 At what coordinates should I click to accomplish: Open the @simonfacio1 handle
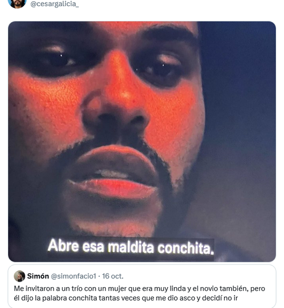[73, 277]
